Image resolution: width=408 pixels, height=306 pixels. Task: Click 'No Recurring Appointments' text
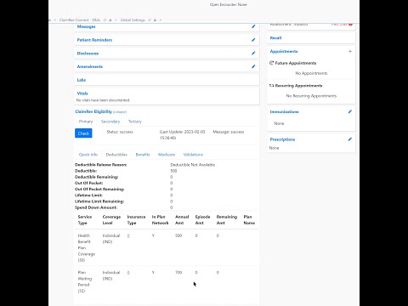point(311,96)
